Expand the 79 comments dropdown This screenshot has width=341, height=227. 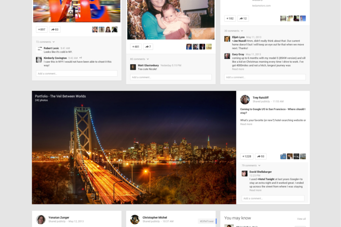251,166
